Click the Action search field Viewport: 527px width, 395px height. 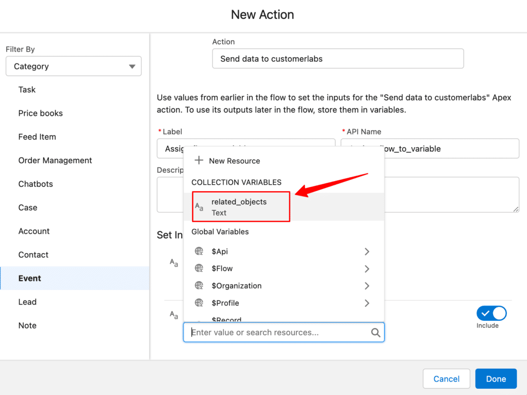[338, 59]
